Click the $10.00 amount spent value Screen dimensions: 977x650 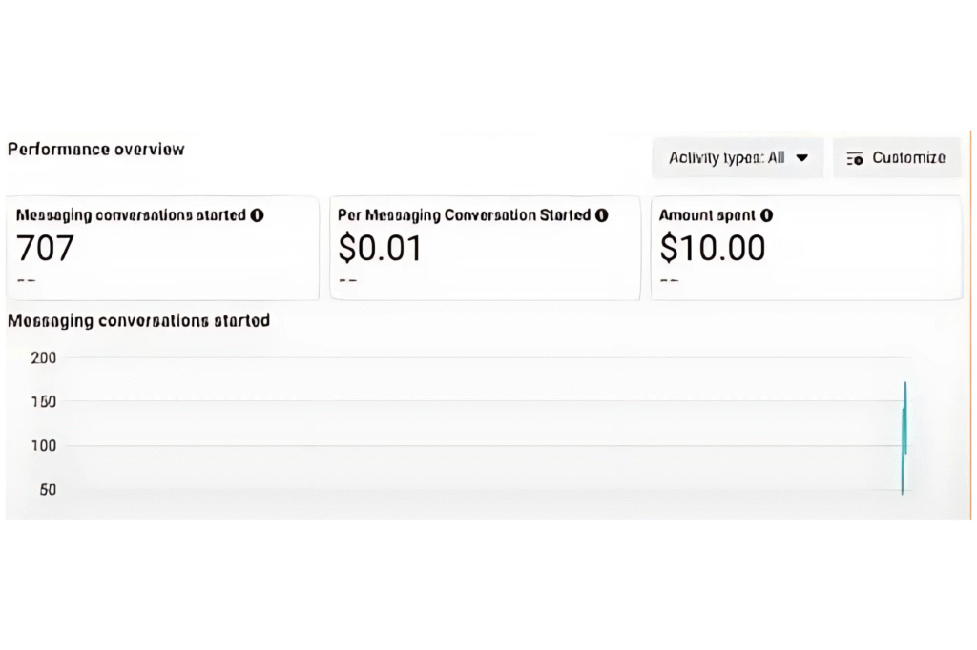tap(713, 248)
